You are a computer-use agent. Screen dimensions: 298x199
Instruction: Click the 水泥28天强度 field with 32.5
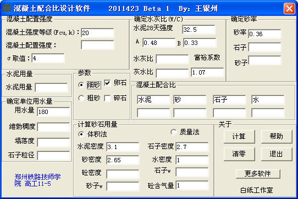tap(198, 30)
